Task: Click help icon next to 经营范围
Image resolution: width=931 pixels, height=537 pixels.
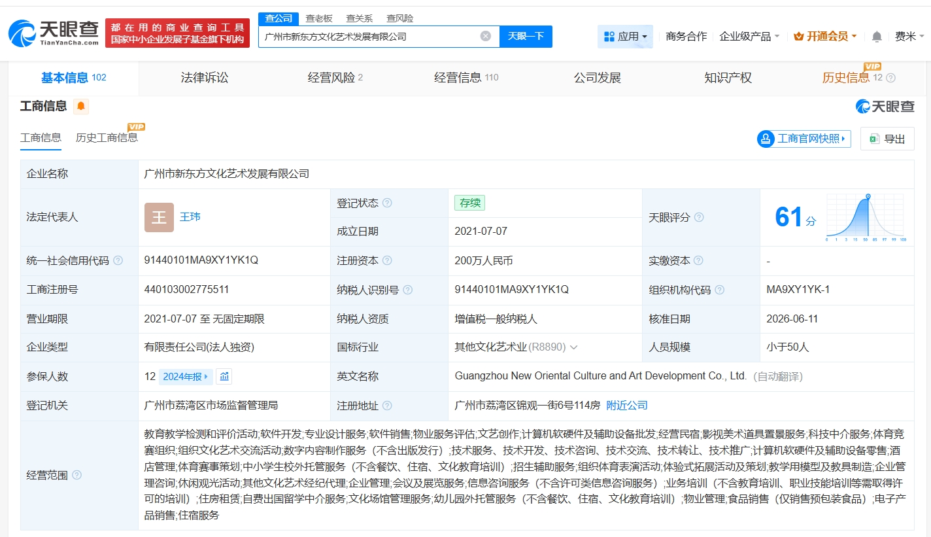Action: pyautogui.click(x=76, y=475)
